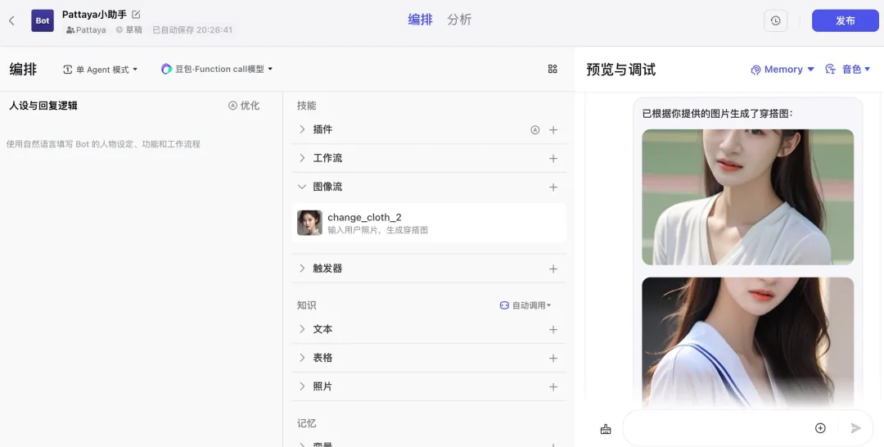Open the version history clock icon
This screenshot has height=447, width=884.
pyautogui.click(x=775, y=21)
